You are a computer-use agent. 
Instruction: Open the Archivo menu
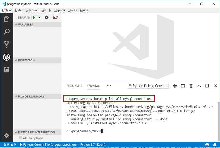[x=7, y=10]
